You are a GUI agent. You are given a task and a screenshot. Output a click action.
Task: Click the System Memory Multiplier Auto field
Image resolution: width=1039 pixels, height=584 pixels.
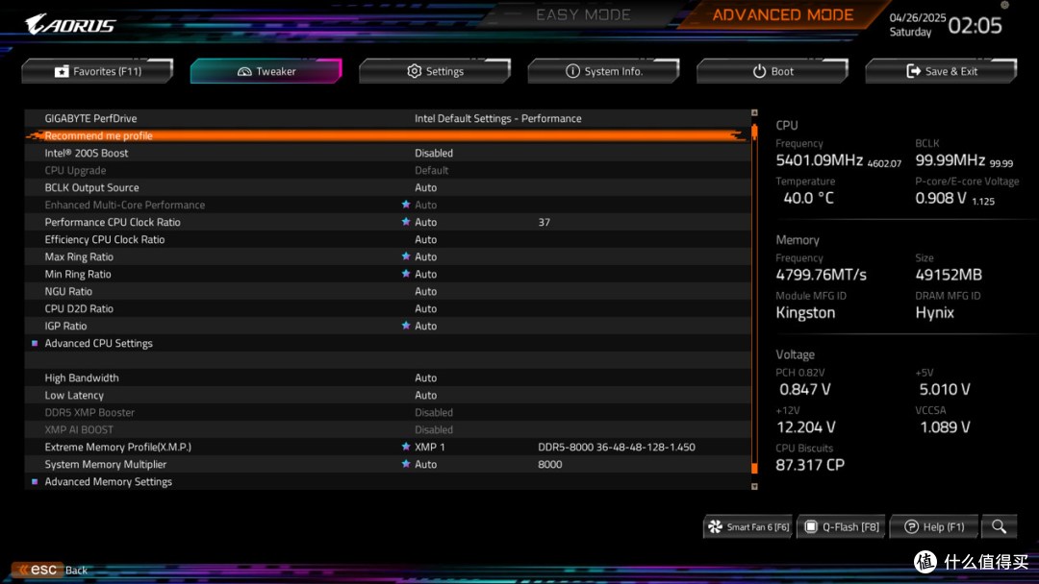point(425,464)
